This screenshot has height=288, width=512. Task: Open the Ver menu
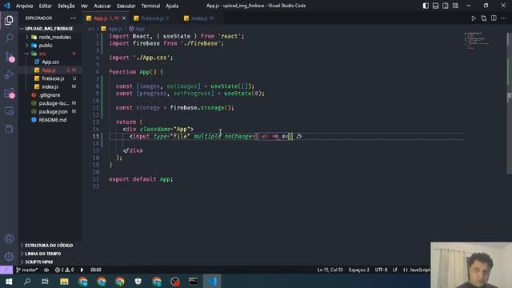click(x=84, y=6)
